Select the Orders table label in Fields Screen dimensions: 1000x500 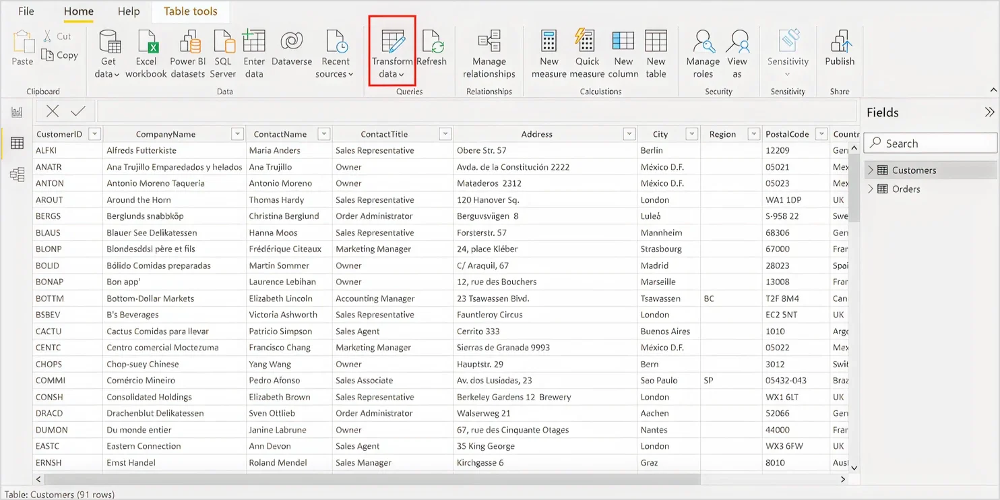click(906, 189)
